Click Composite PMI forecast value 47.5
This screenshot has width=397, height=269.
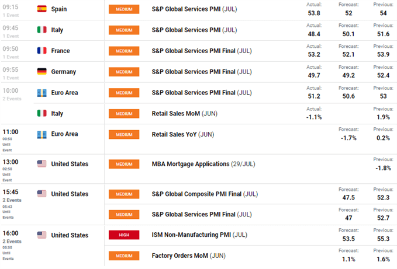point(348,197)
